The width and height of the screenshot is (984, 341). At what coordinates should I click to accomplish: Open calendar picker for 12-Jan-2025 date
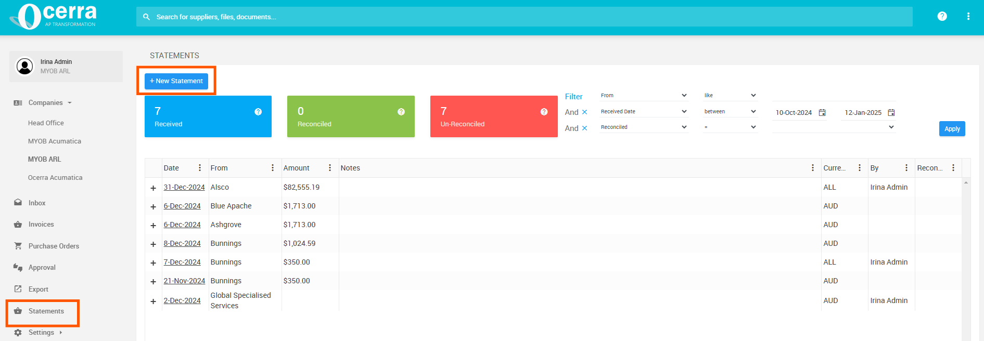(x=891, y=112)
